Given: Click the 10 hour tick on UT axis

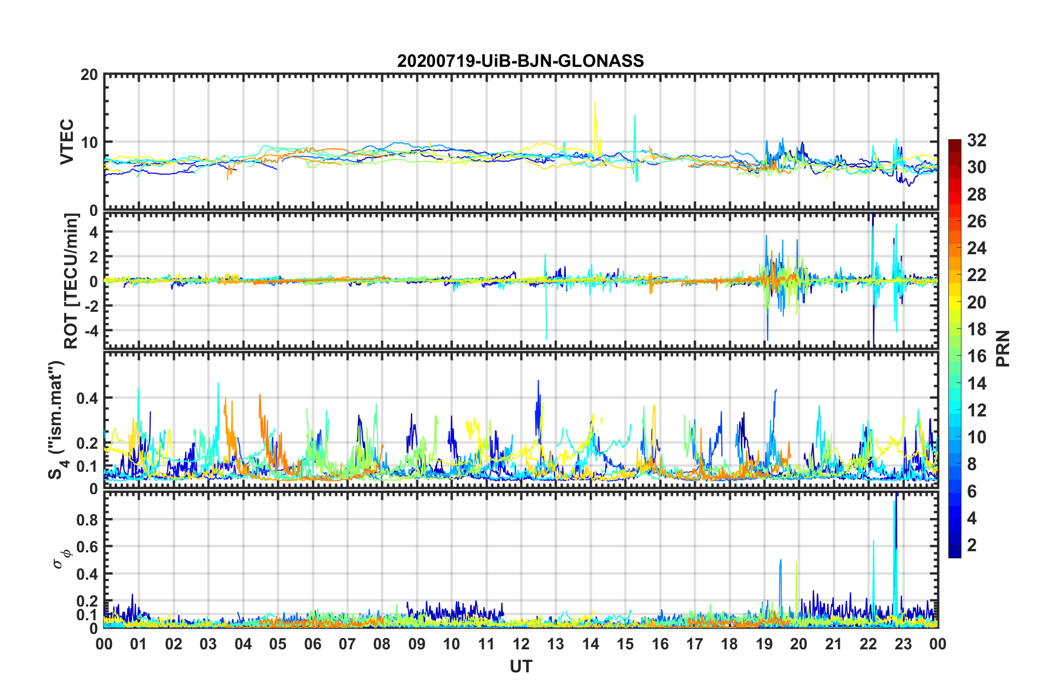Looking at the screenshot, I should coord(451,644).
